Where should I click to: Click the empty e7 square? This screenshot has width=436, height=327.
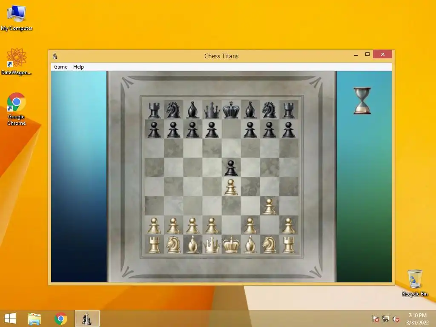tap(231, 129)
